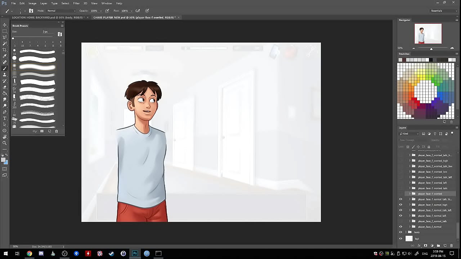
Task: Click the delete layer trash icon
Action: 451,246
